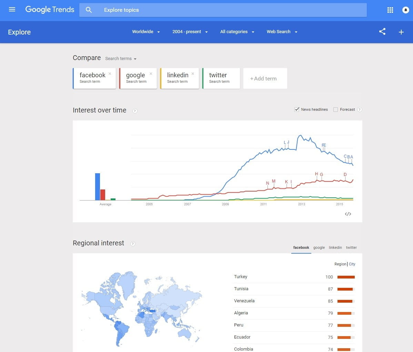The width and height of the screenshot is (413, 352).
Task: Open the 2004 - present date dropdown
Action: point(190,32)
